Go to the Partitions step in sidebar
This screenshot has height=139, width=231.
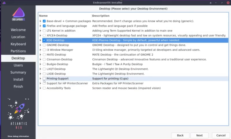[x=18, y=51]
